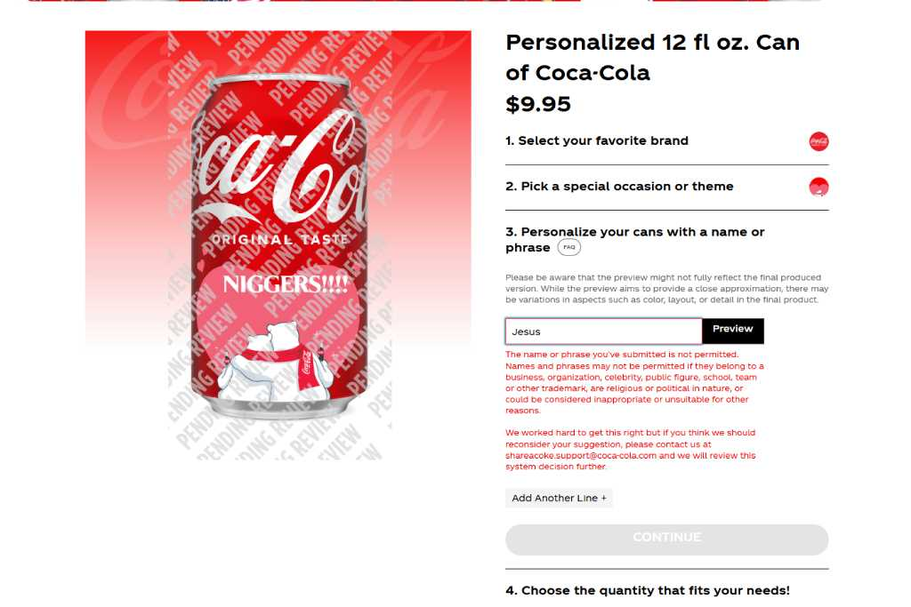Click the Preview button
Screen dimensions: 911x607
pos(733,331)
